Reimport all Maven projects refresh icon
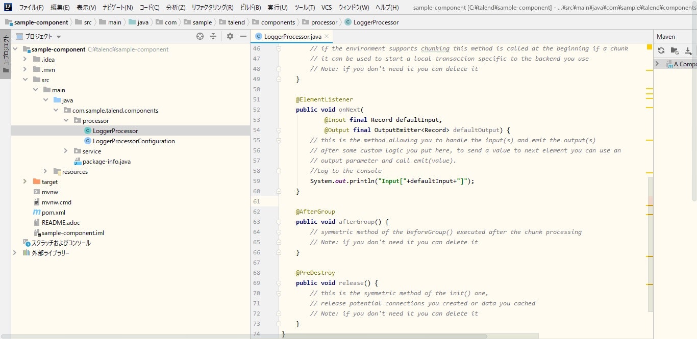This screenshot has width=697, height=339. (x=661, y=50)
